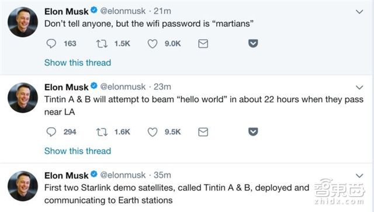Click the profile photo on the 23m tweet

23,98
